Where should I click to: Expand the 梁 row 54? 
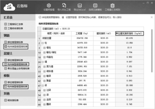coord(44,95)
